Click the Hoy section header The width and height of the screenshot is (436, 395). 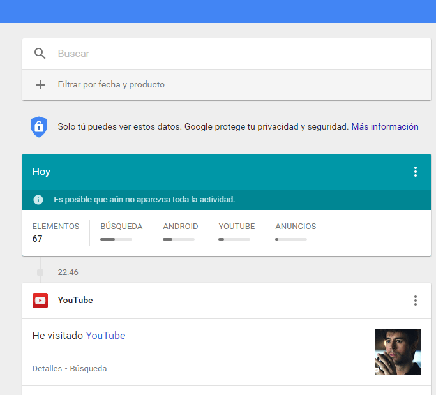click(x=41, y=172)
